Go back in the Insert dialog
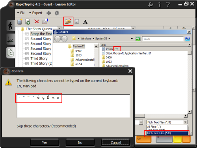 coord(58,39)
